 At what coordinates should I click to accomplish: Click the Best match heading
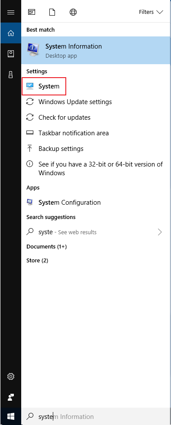point(41,30)
